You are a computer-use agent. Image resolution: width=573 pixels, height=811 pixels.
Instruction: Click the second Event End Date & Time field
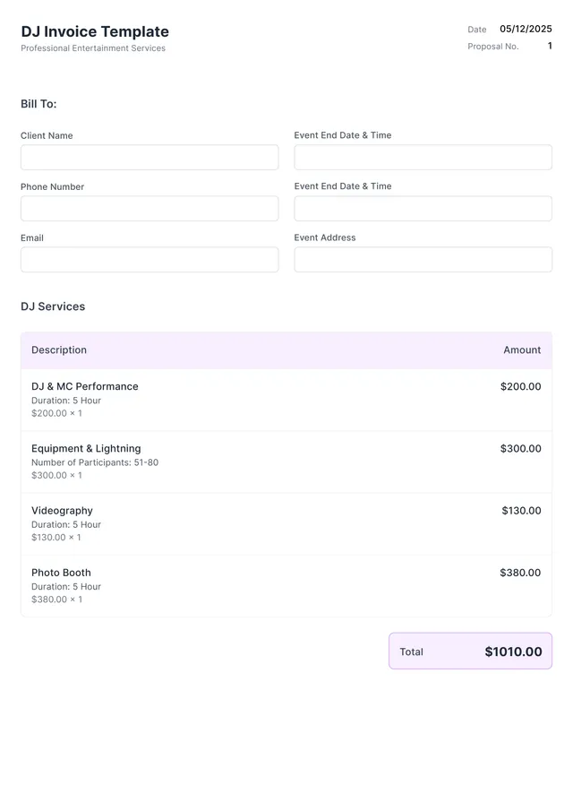tap(423, 208)
